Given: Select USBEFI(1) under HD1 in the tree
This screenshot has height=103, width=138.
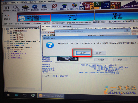Looking at the screenshot, I should coord(19,45).
